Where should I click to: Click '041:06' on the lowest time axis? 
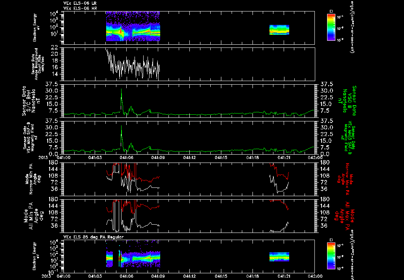point(127,276)
